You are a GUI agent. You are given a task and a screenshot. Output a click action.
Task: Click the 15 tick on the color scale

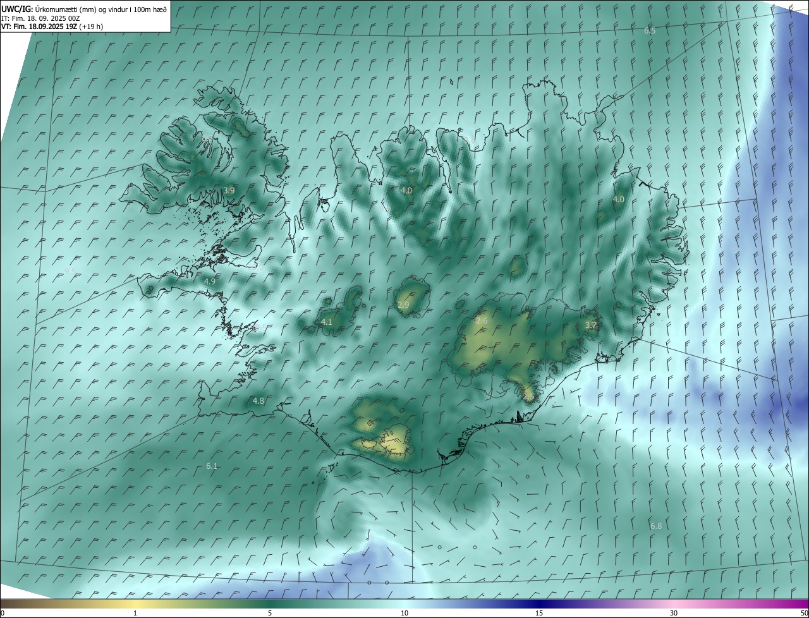tap(539, 614)
